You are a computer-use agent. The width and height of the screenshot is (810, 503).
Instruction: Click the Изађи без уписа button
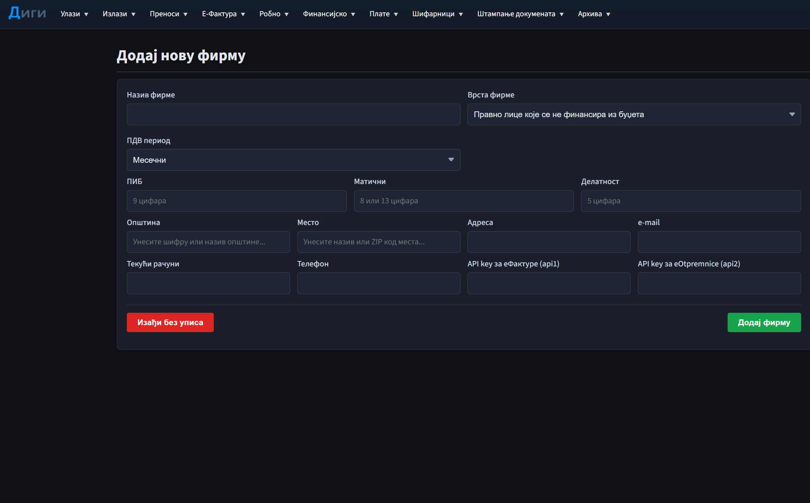coord(170,322)
